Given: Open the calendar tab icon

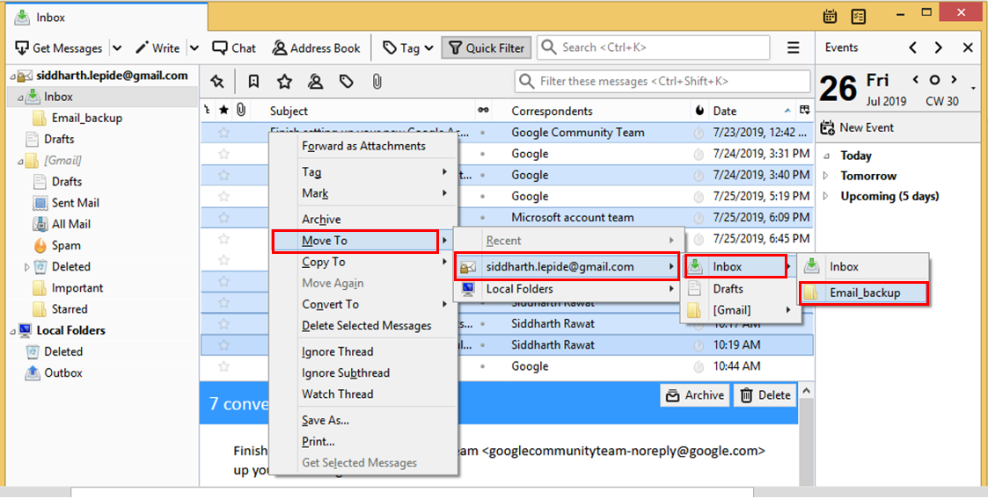Looking at the screenshot, I should click(830, 16).
